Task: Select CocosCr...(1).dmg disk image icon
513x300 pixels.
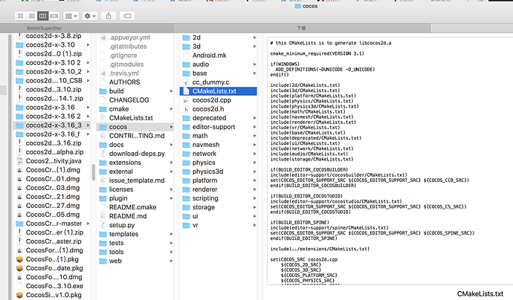Action: (19, 170)
